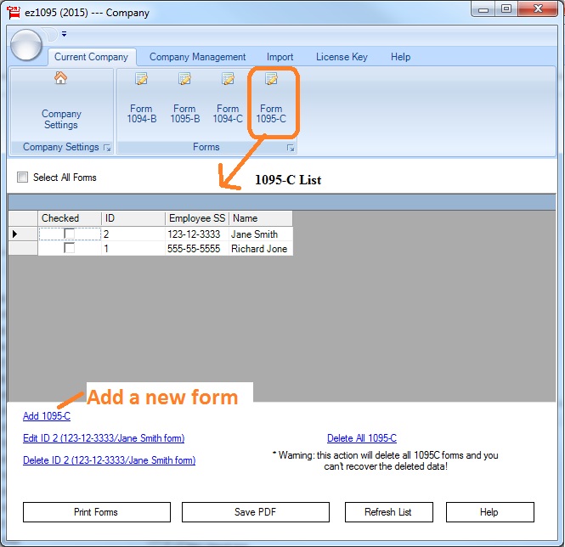Image resolution: width=565 pixels, height=547 pixels.
Task: Click the ez1095 title bar app icon
Action: pyautogui.click(x=14, y=12)
